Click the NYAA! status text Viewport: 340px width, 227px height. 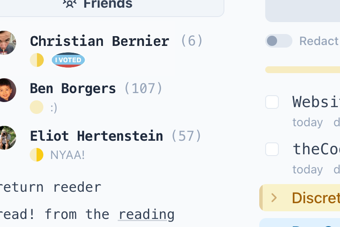[x=68, y=155]
